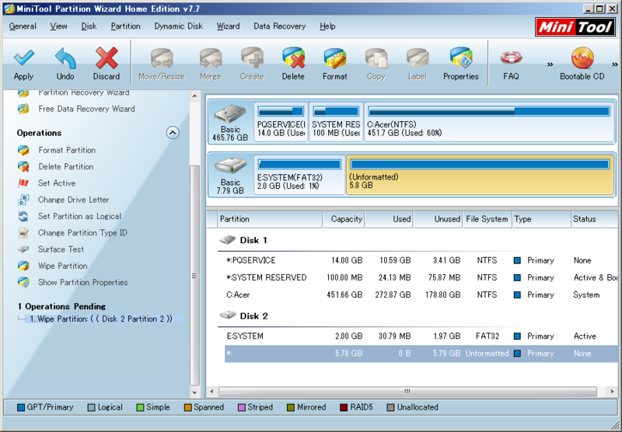Viewport: 622px width, 432px height.
Task: Open the View menu
Action: point(59,26)
